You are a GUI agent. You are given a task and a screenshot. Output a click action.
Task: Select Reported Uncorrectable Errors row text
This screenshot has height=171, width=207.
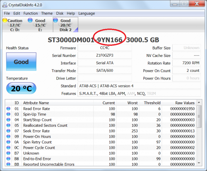pos(49,164)
